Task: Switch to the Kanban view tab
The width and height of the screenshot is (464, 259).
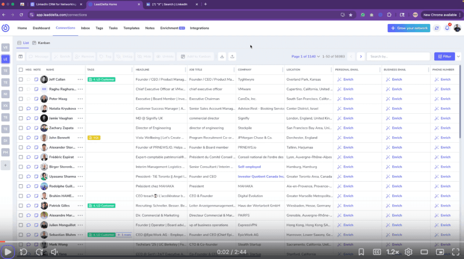Action: (41, 43)
